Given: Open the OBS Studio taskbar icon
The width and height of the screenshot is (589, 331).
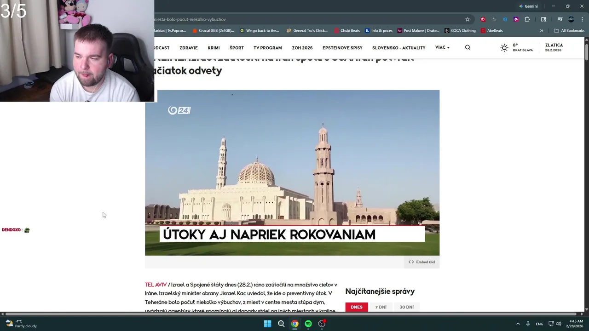Looking at the screenshot, I should 322,324.
